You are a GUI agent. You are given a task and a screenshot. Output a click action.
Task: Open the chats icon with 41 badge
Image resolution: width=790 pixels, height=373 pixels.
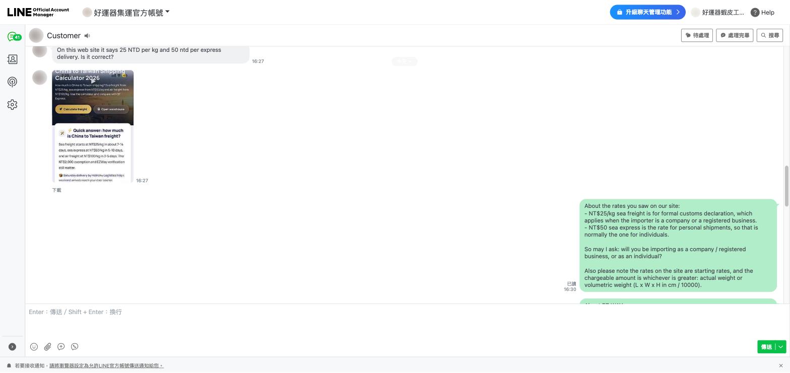coord(14,37)
